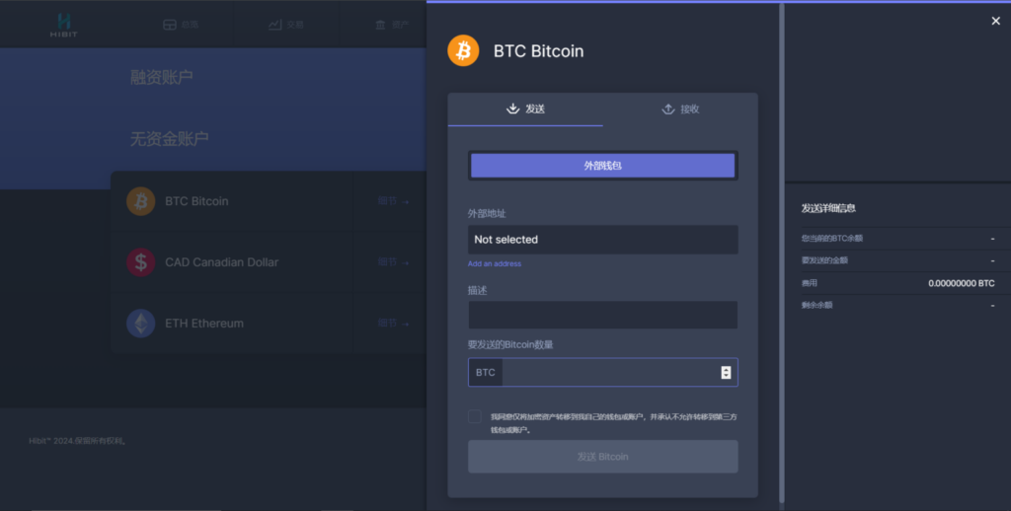Click the receive arrow icon on 接收 tab

pos(668,109)
